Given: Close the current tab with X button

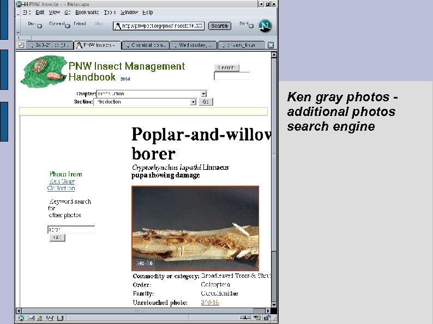Looking at the screenshot, I should pos(271,45).
